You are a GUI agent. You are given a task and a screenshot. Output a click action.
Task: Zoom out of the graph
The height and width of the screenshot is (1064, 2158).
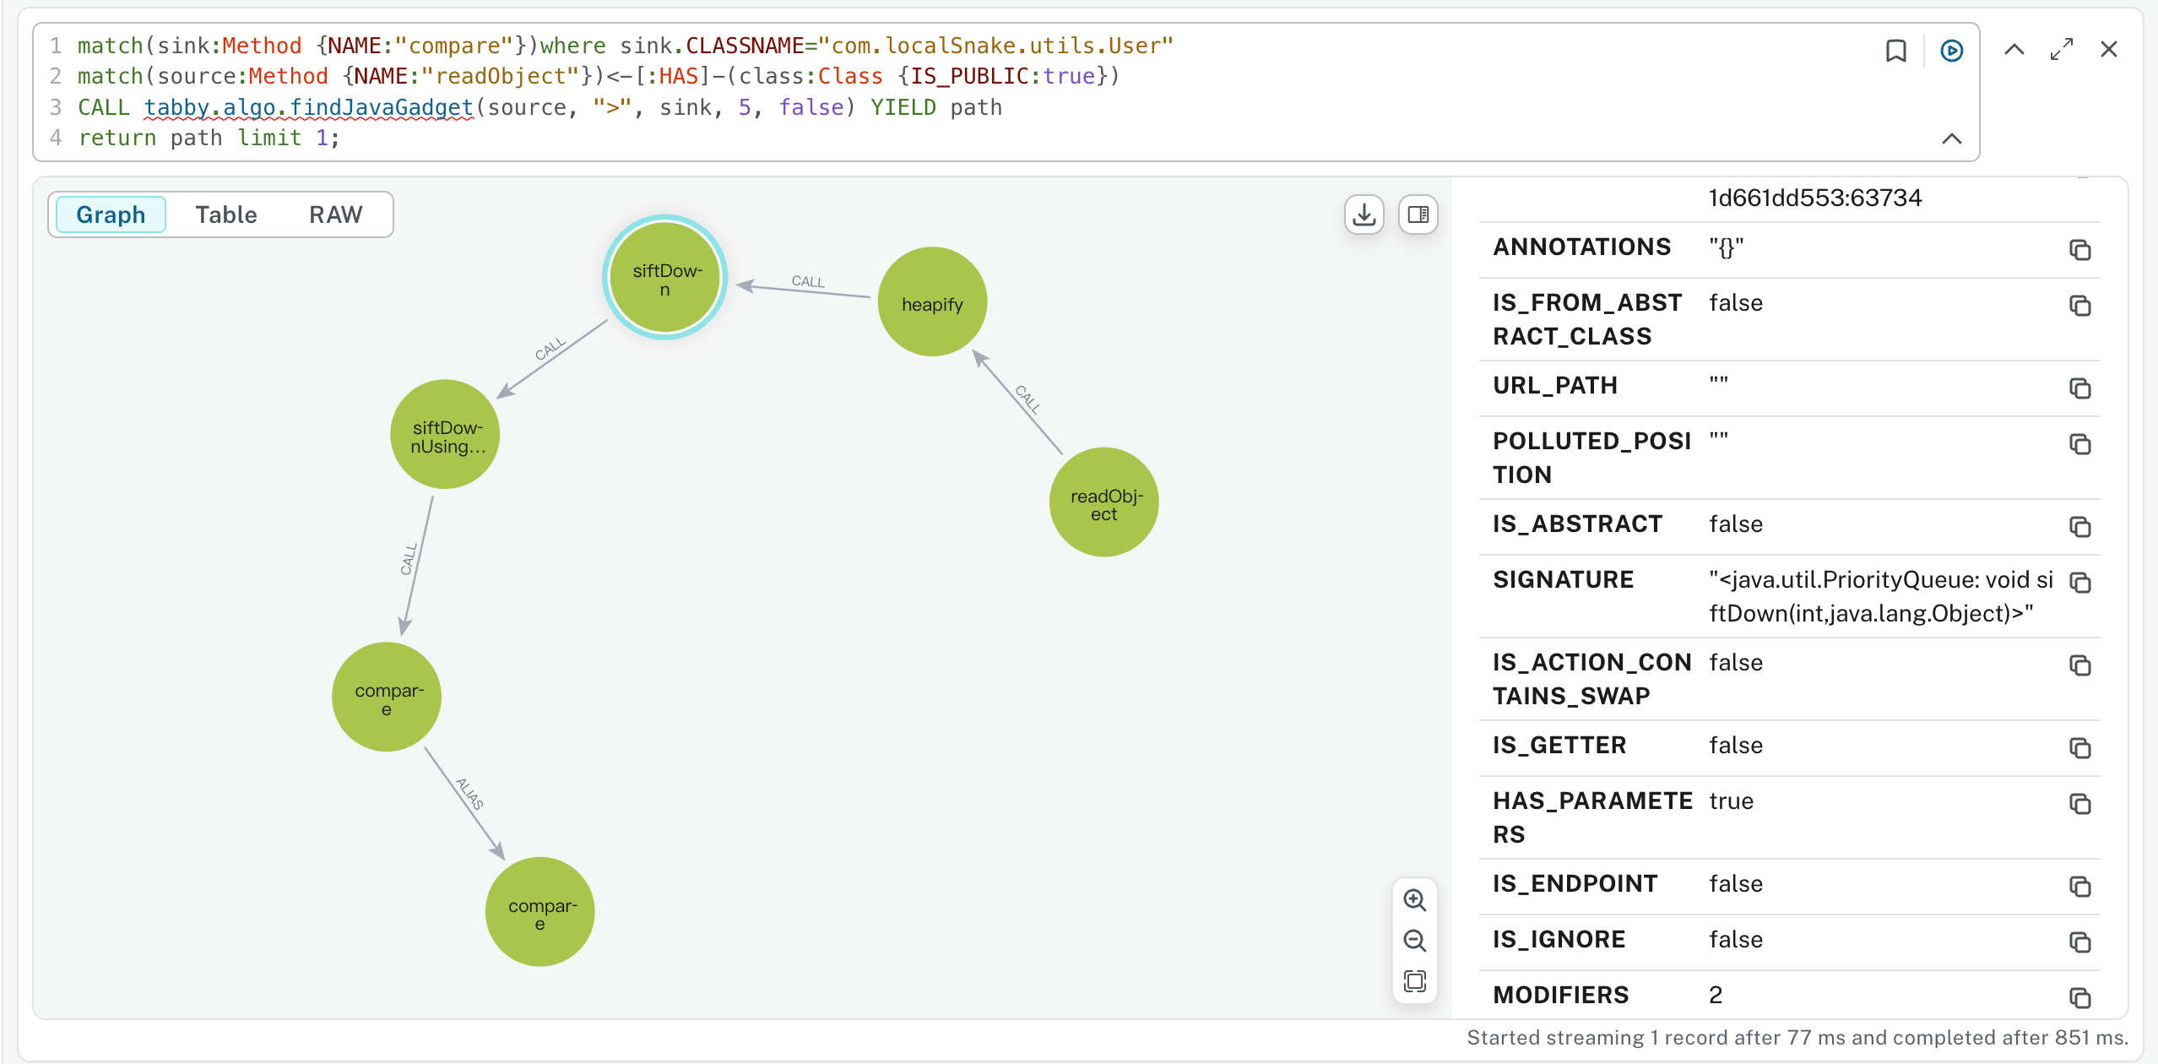pos(1414,941)
